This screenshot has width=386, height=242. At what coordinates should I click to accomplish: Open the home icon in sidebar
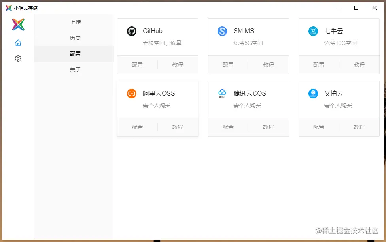tap(18, 43)
